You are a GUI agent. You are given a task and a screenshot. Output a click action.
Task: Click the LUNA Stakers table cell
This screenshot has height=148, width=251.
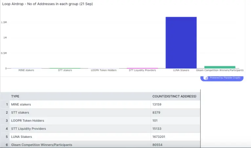coord(80,137)
